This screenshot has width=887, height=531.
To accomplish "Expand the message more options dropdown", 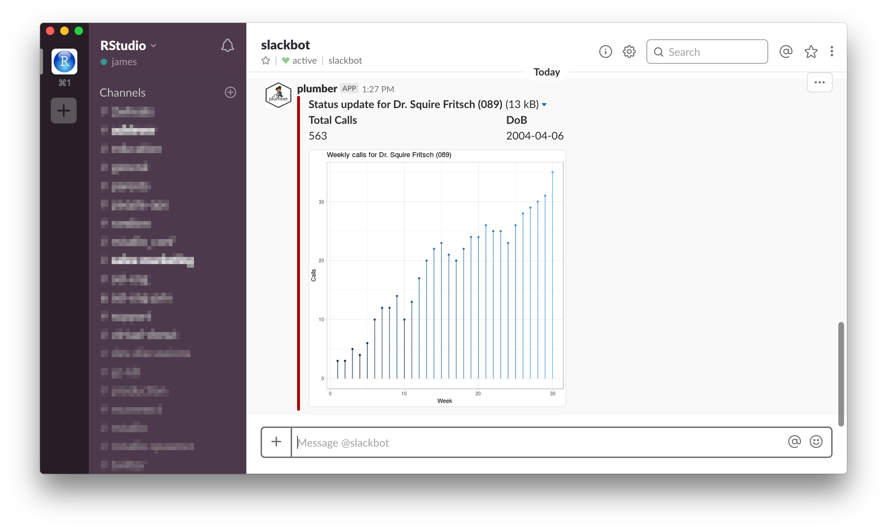I will [x=819, y=82].
